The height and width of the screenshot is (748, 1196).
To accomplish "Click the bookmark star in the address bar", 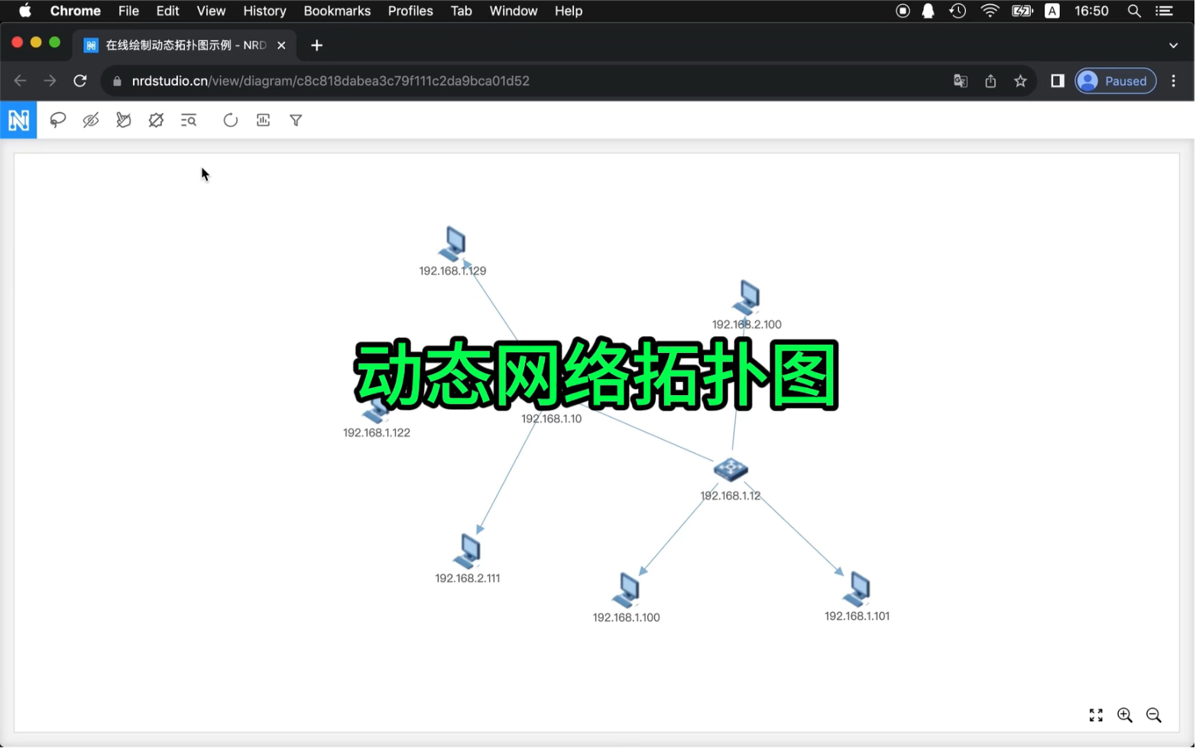I will (1020, 80).
